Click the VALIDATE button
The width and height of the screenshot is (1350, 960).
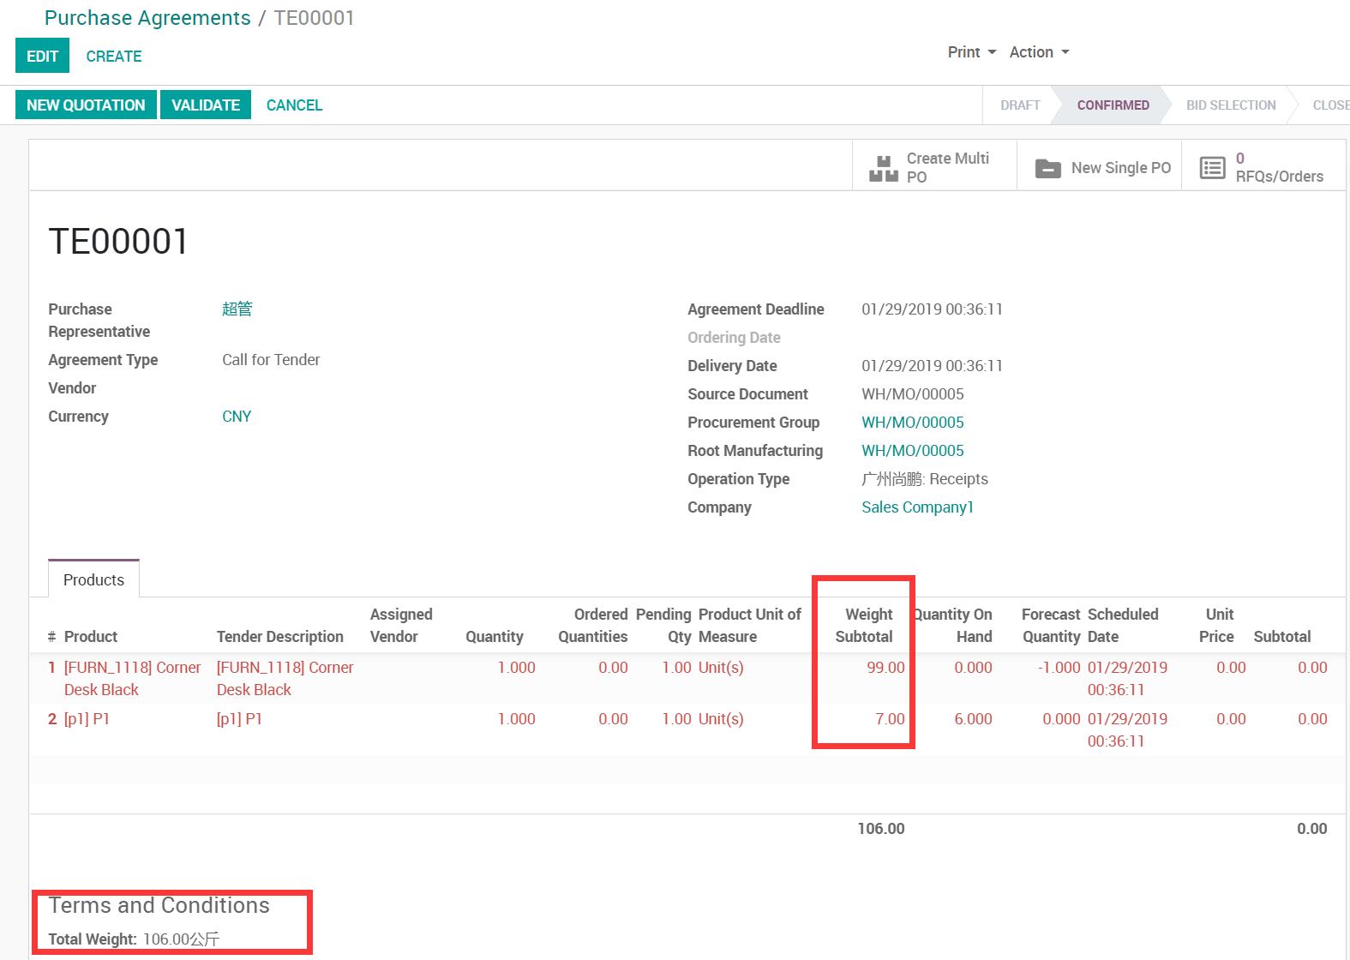[206, 105]
